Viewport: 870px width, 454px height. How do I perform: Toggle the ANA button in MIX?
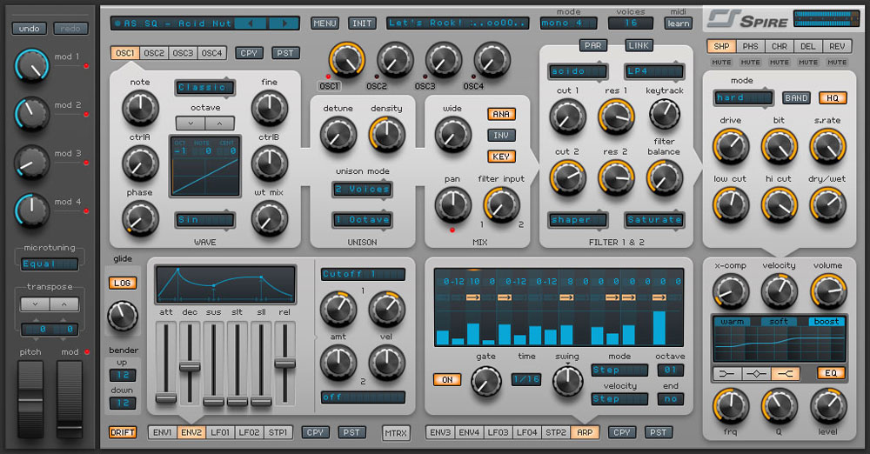pos(501,114)
